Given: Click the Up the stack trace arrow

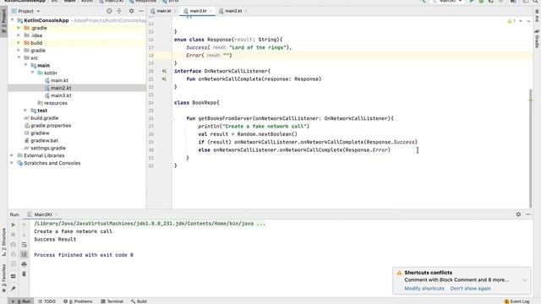Looking at the screenshot, I should (24, 225).
